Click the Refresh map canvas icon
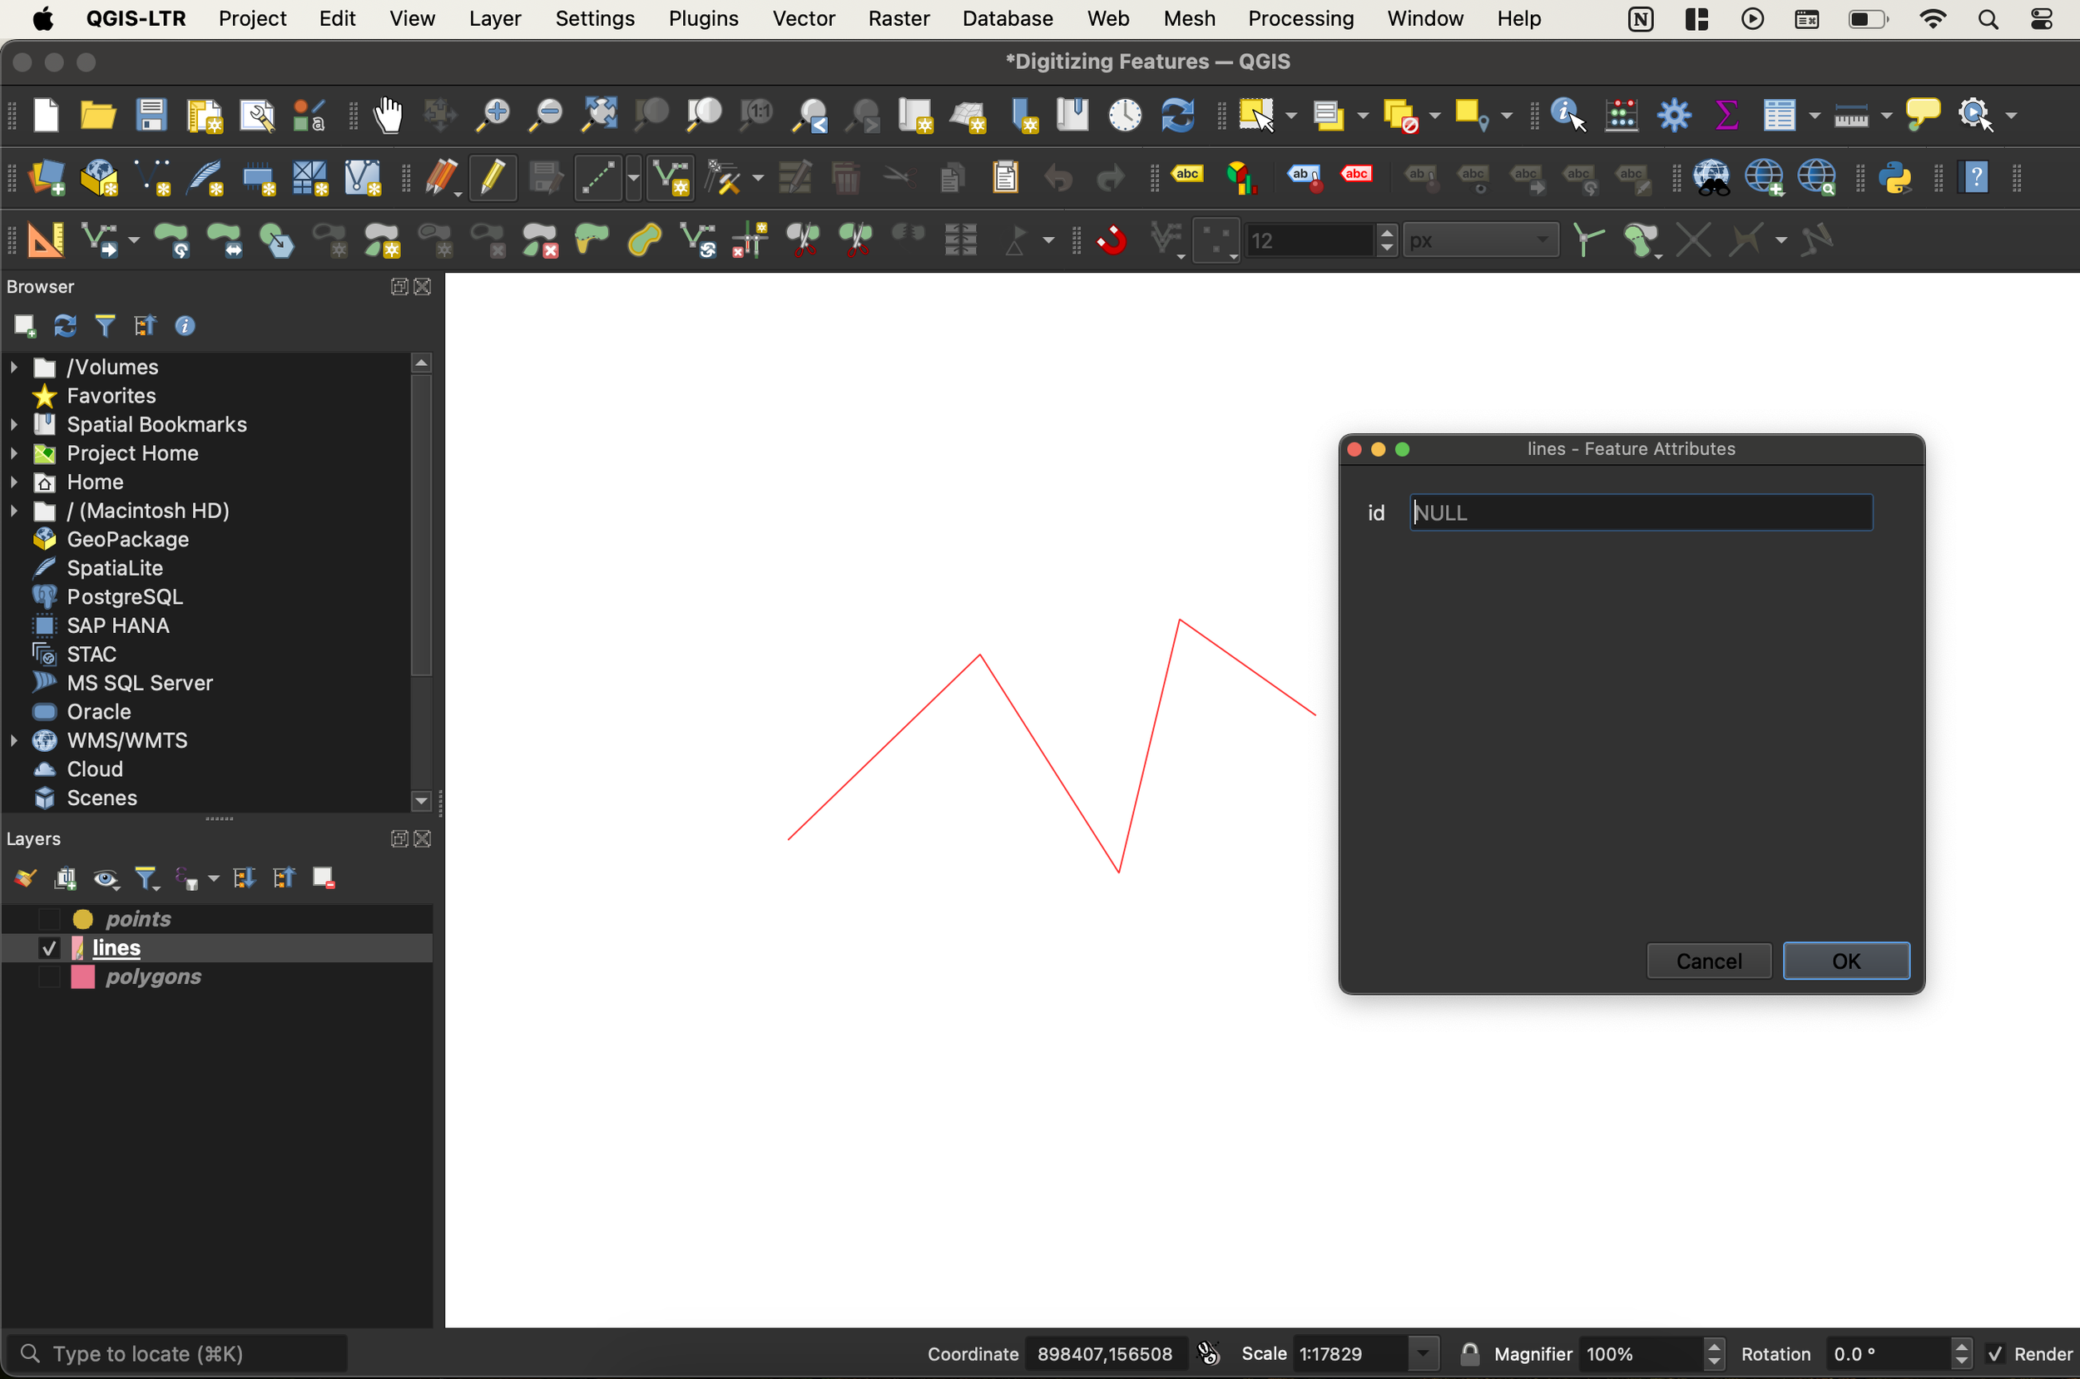The image size is (2080, 1379). [x=1177, y=116]
